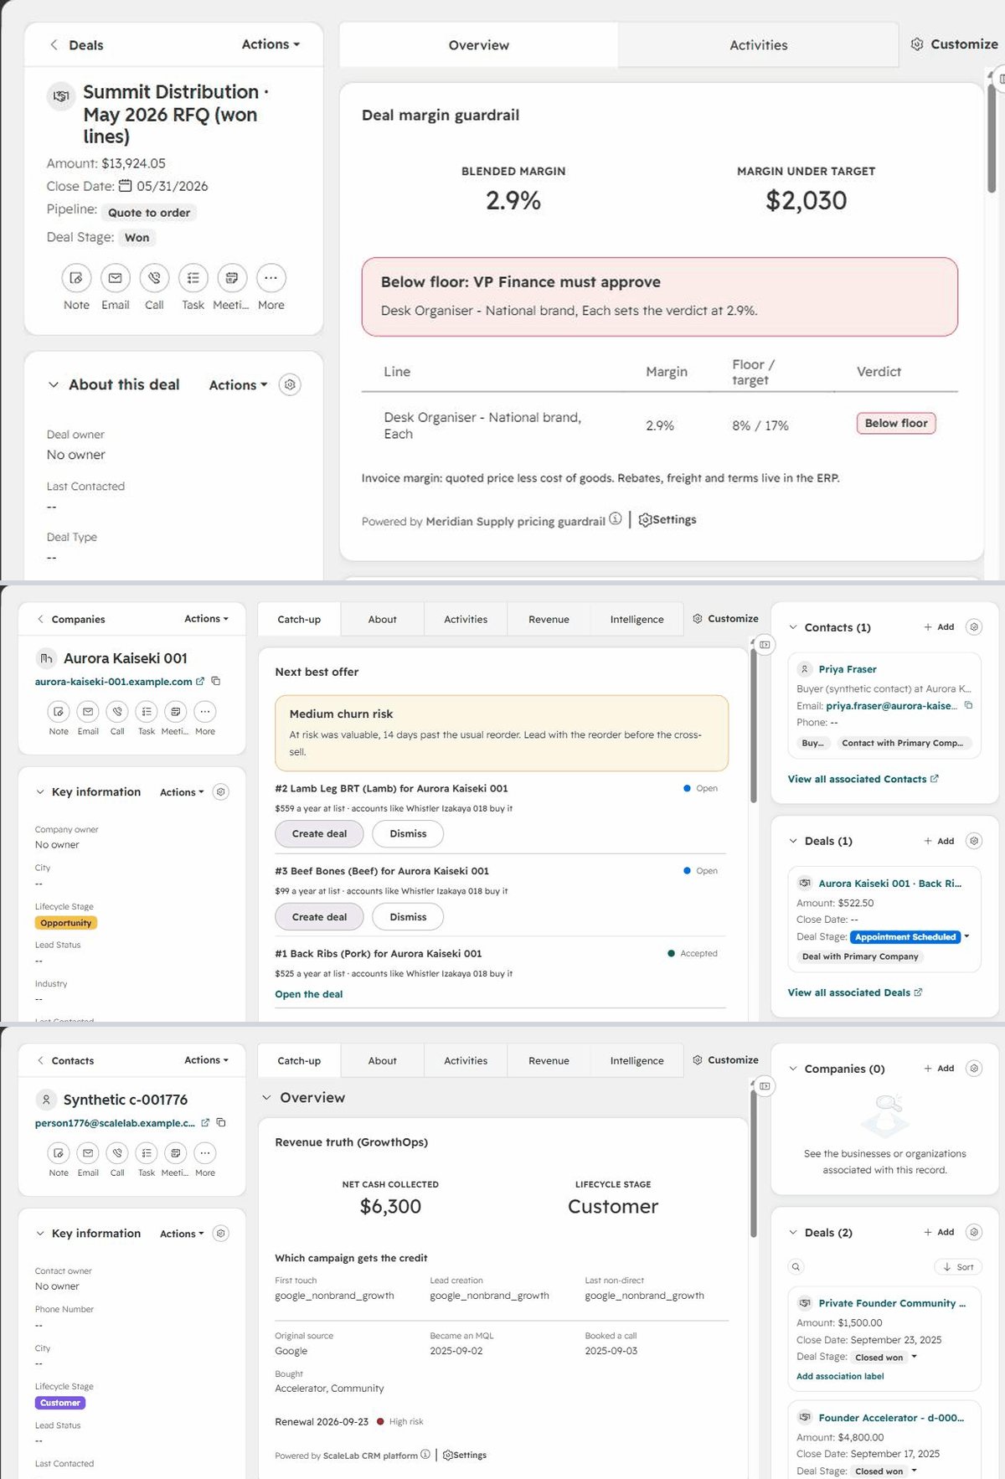Customize the Summit Distribution deal layout
Image resolution: width=1005 pixels, height=1479 pixels.
[955, 44]
